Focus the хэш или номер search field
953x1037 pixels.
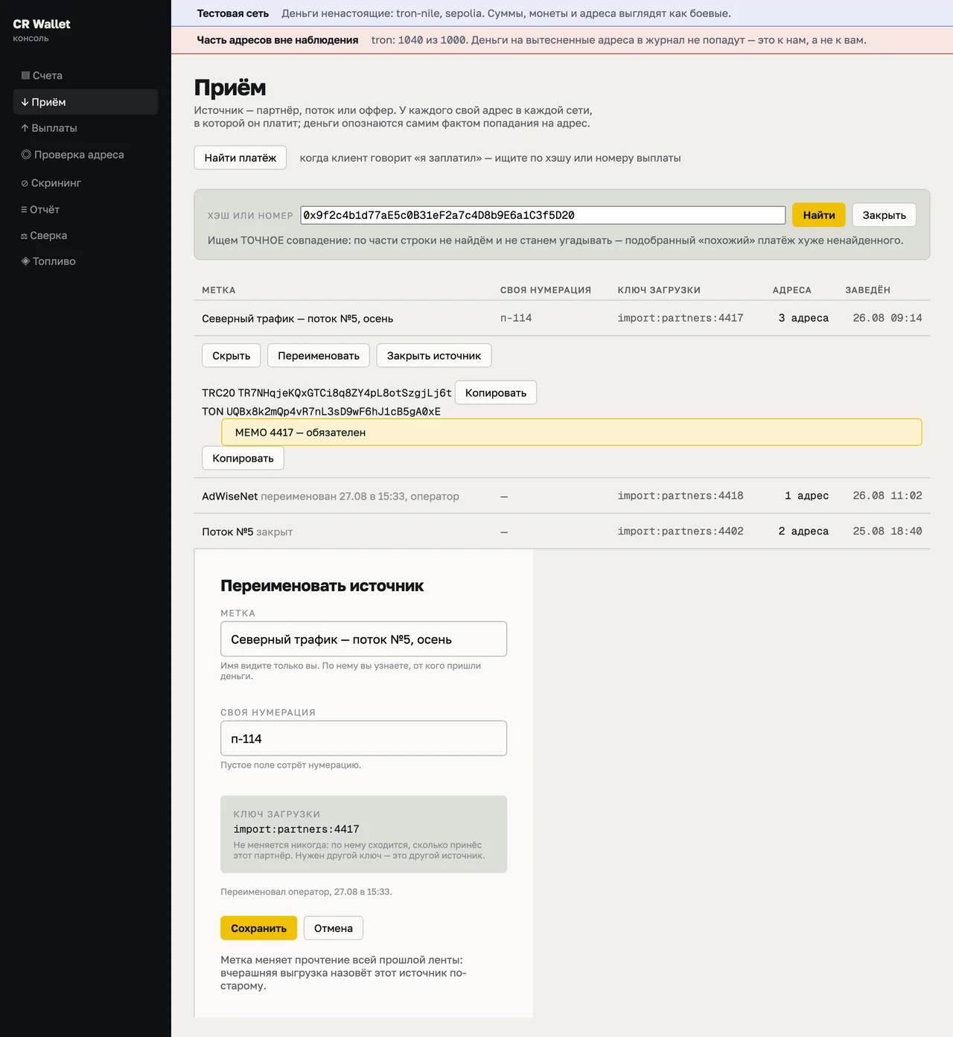[x=543, y=215]
